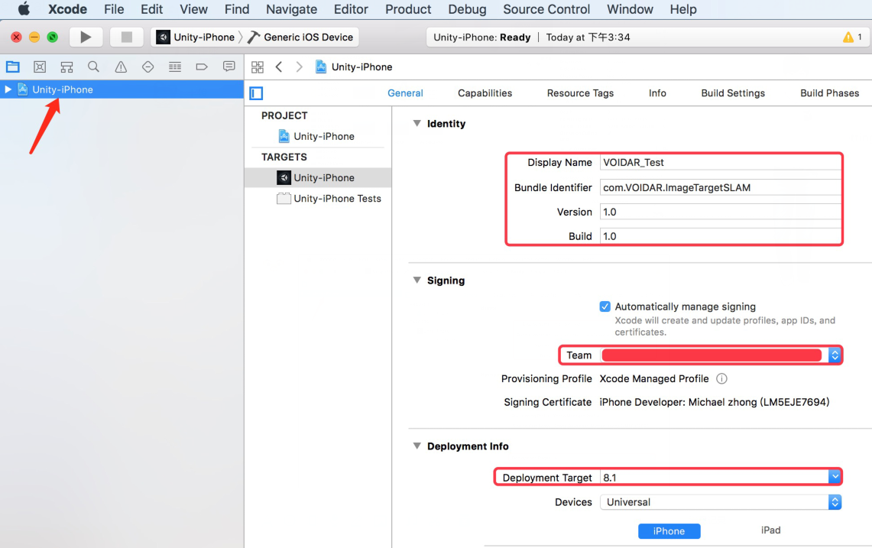The width and height of the screenshot is (872, 548).
Task: Go forward in editor history
Action: [x=299, y=66]
